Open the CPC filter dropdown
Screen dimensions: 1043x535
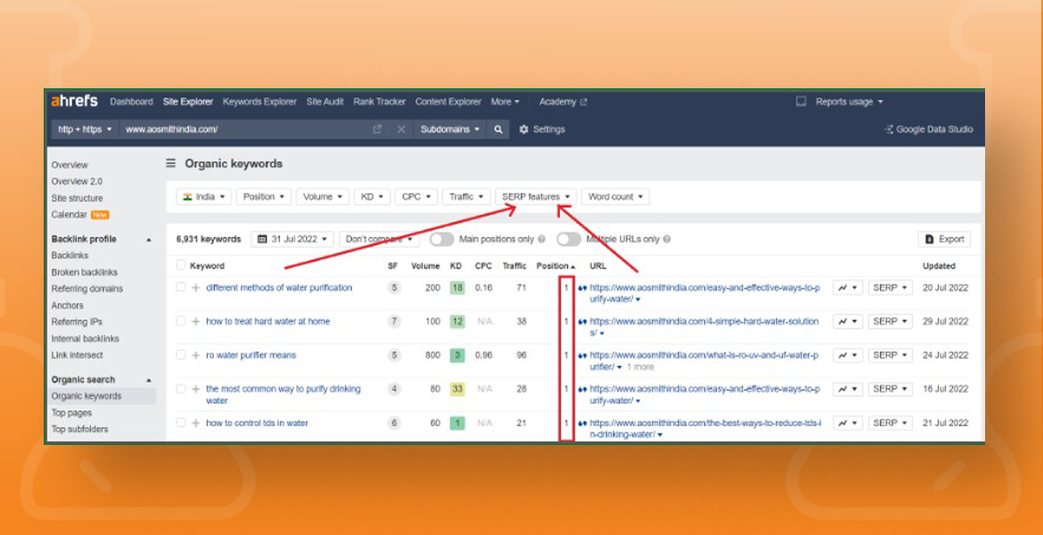[416, 197]
